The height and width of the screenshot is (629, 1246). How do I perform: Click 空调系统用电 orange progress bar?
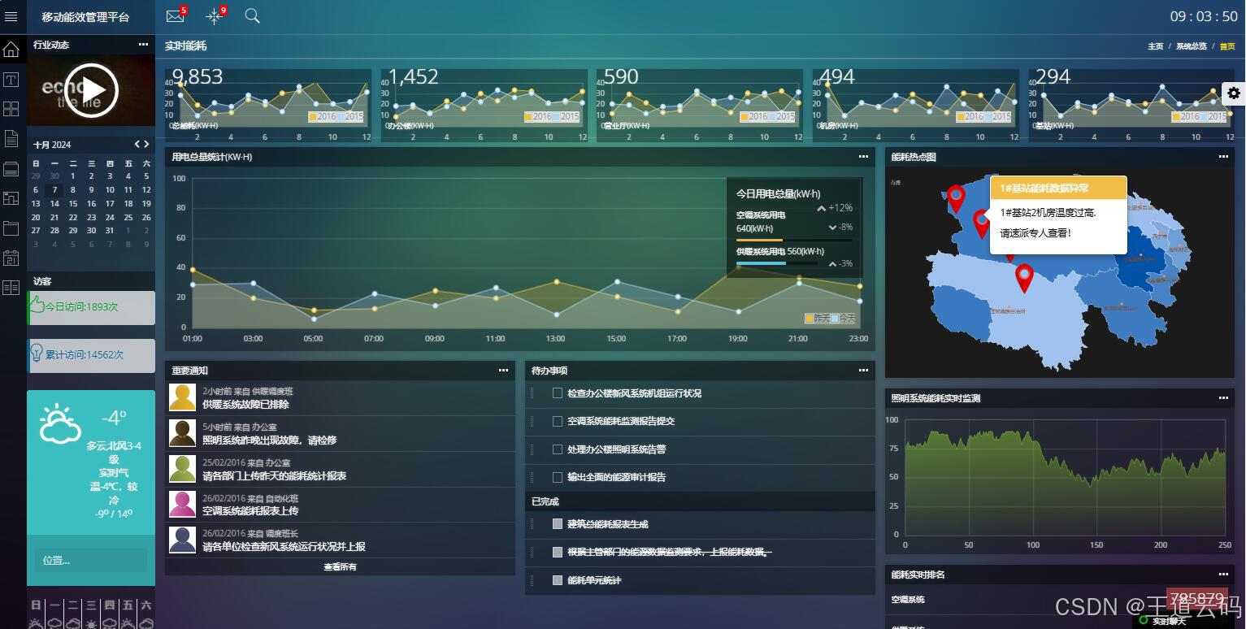(759, 241)
